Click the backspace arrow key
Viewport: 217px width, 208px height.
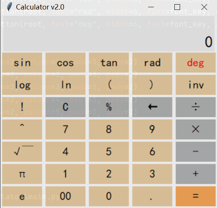pos(152,107)
